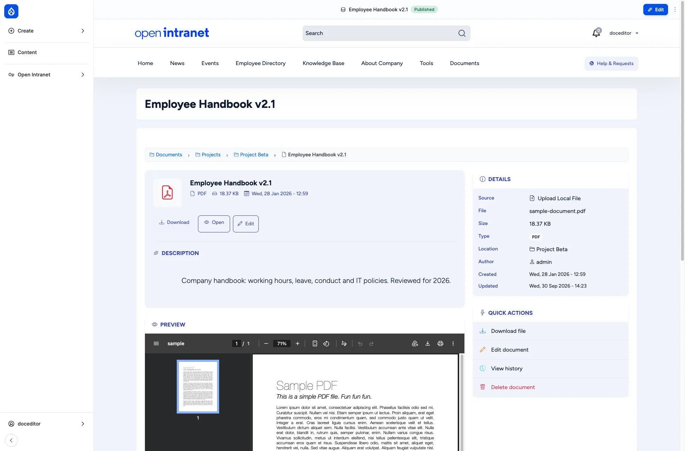The width and height of the screenshot is (685, 451).
Task: Open top bar three-dot more options
Action: (675, 10)
